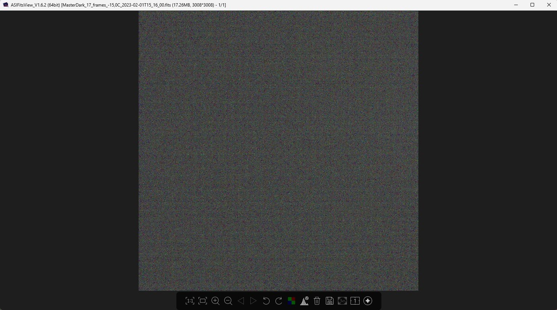Rotate the image counterclockwise
Image resolution: width=557 pixels, height=310 pixels.
[266, 301]
